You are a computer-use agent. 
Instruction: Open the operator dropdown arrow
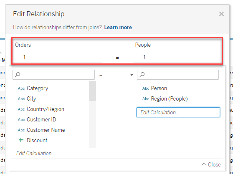tap(132, 75)
